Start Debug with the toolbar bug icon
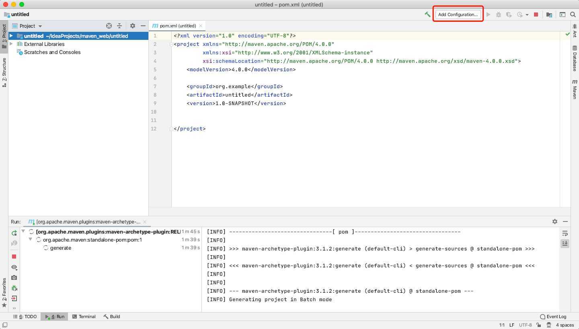This screenshot has height=329, width=579. 499,14
